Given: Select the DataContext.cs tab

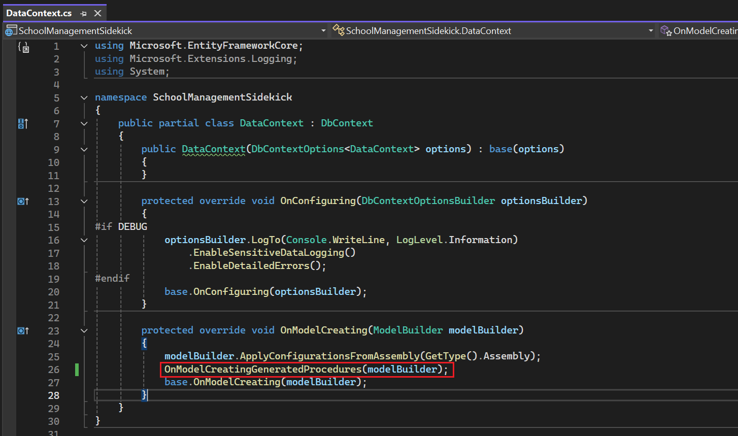Looking at the screenshot, I should 39,13.
